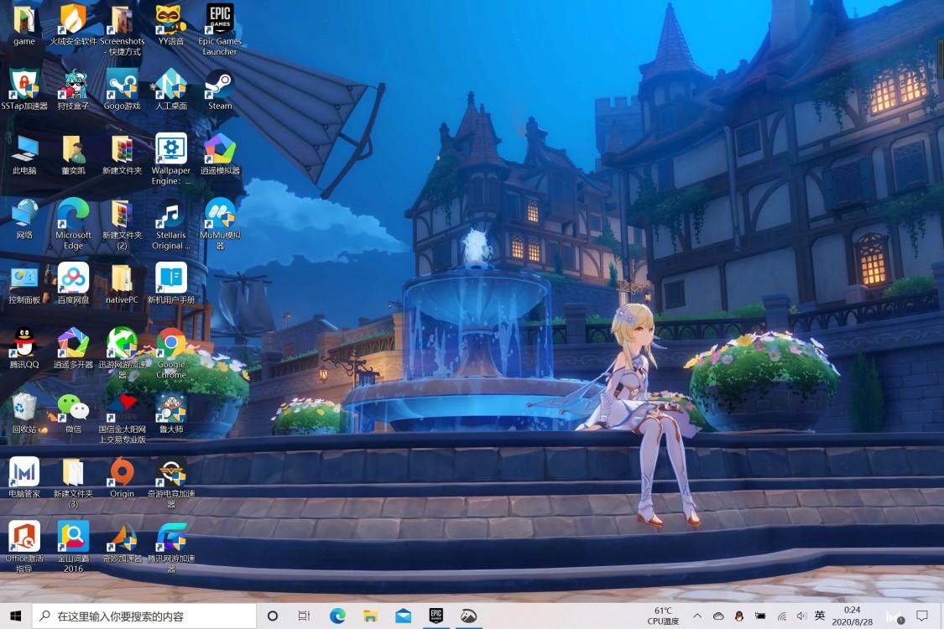Launch YY语音 desktop shortcut
This screenshot has height=629, width=944.
[171, 25]
